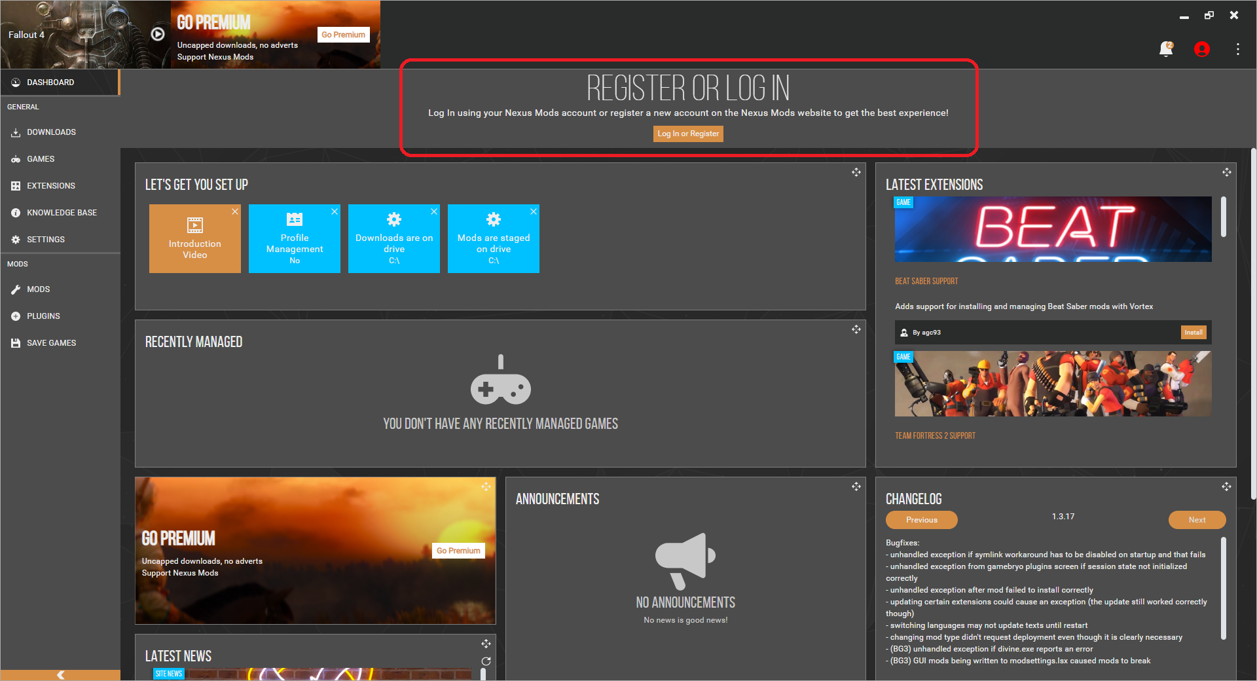Open the Knowledge Base page
Image resolution: width=1257 pixels, height=681 pixels.
[x=60, y=213]
